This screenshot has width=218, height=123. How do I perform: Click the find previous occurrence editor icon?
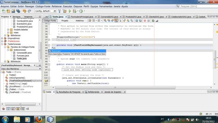109,20
